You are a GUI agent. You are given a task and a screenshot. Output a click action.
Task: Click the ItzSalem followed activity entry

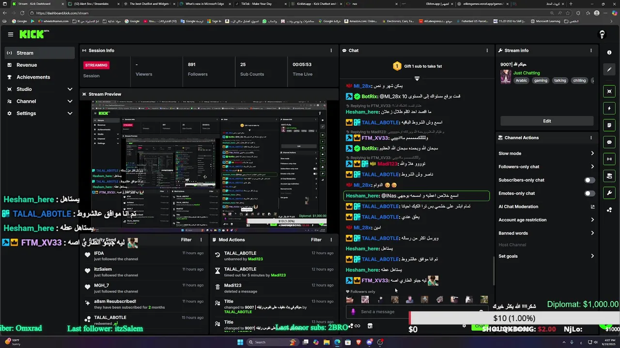pos(144,272)
